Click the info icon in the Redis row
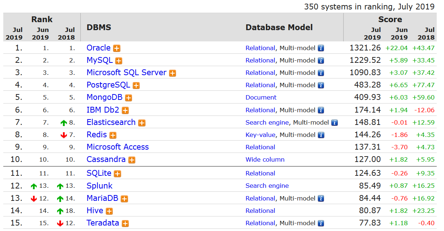This screenshot has height=231, width=444. coord(321,135)
